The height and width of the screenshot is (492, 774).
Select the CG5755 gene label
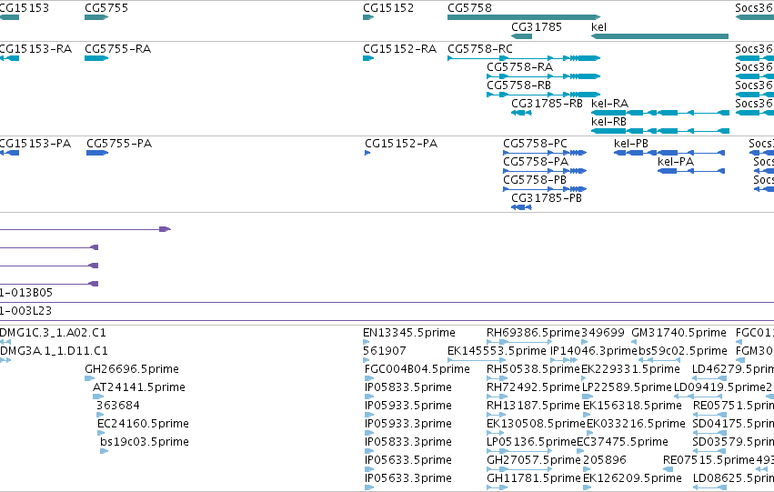[106, 8]
